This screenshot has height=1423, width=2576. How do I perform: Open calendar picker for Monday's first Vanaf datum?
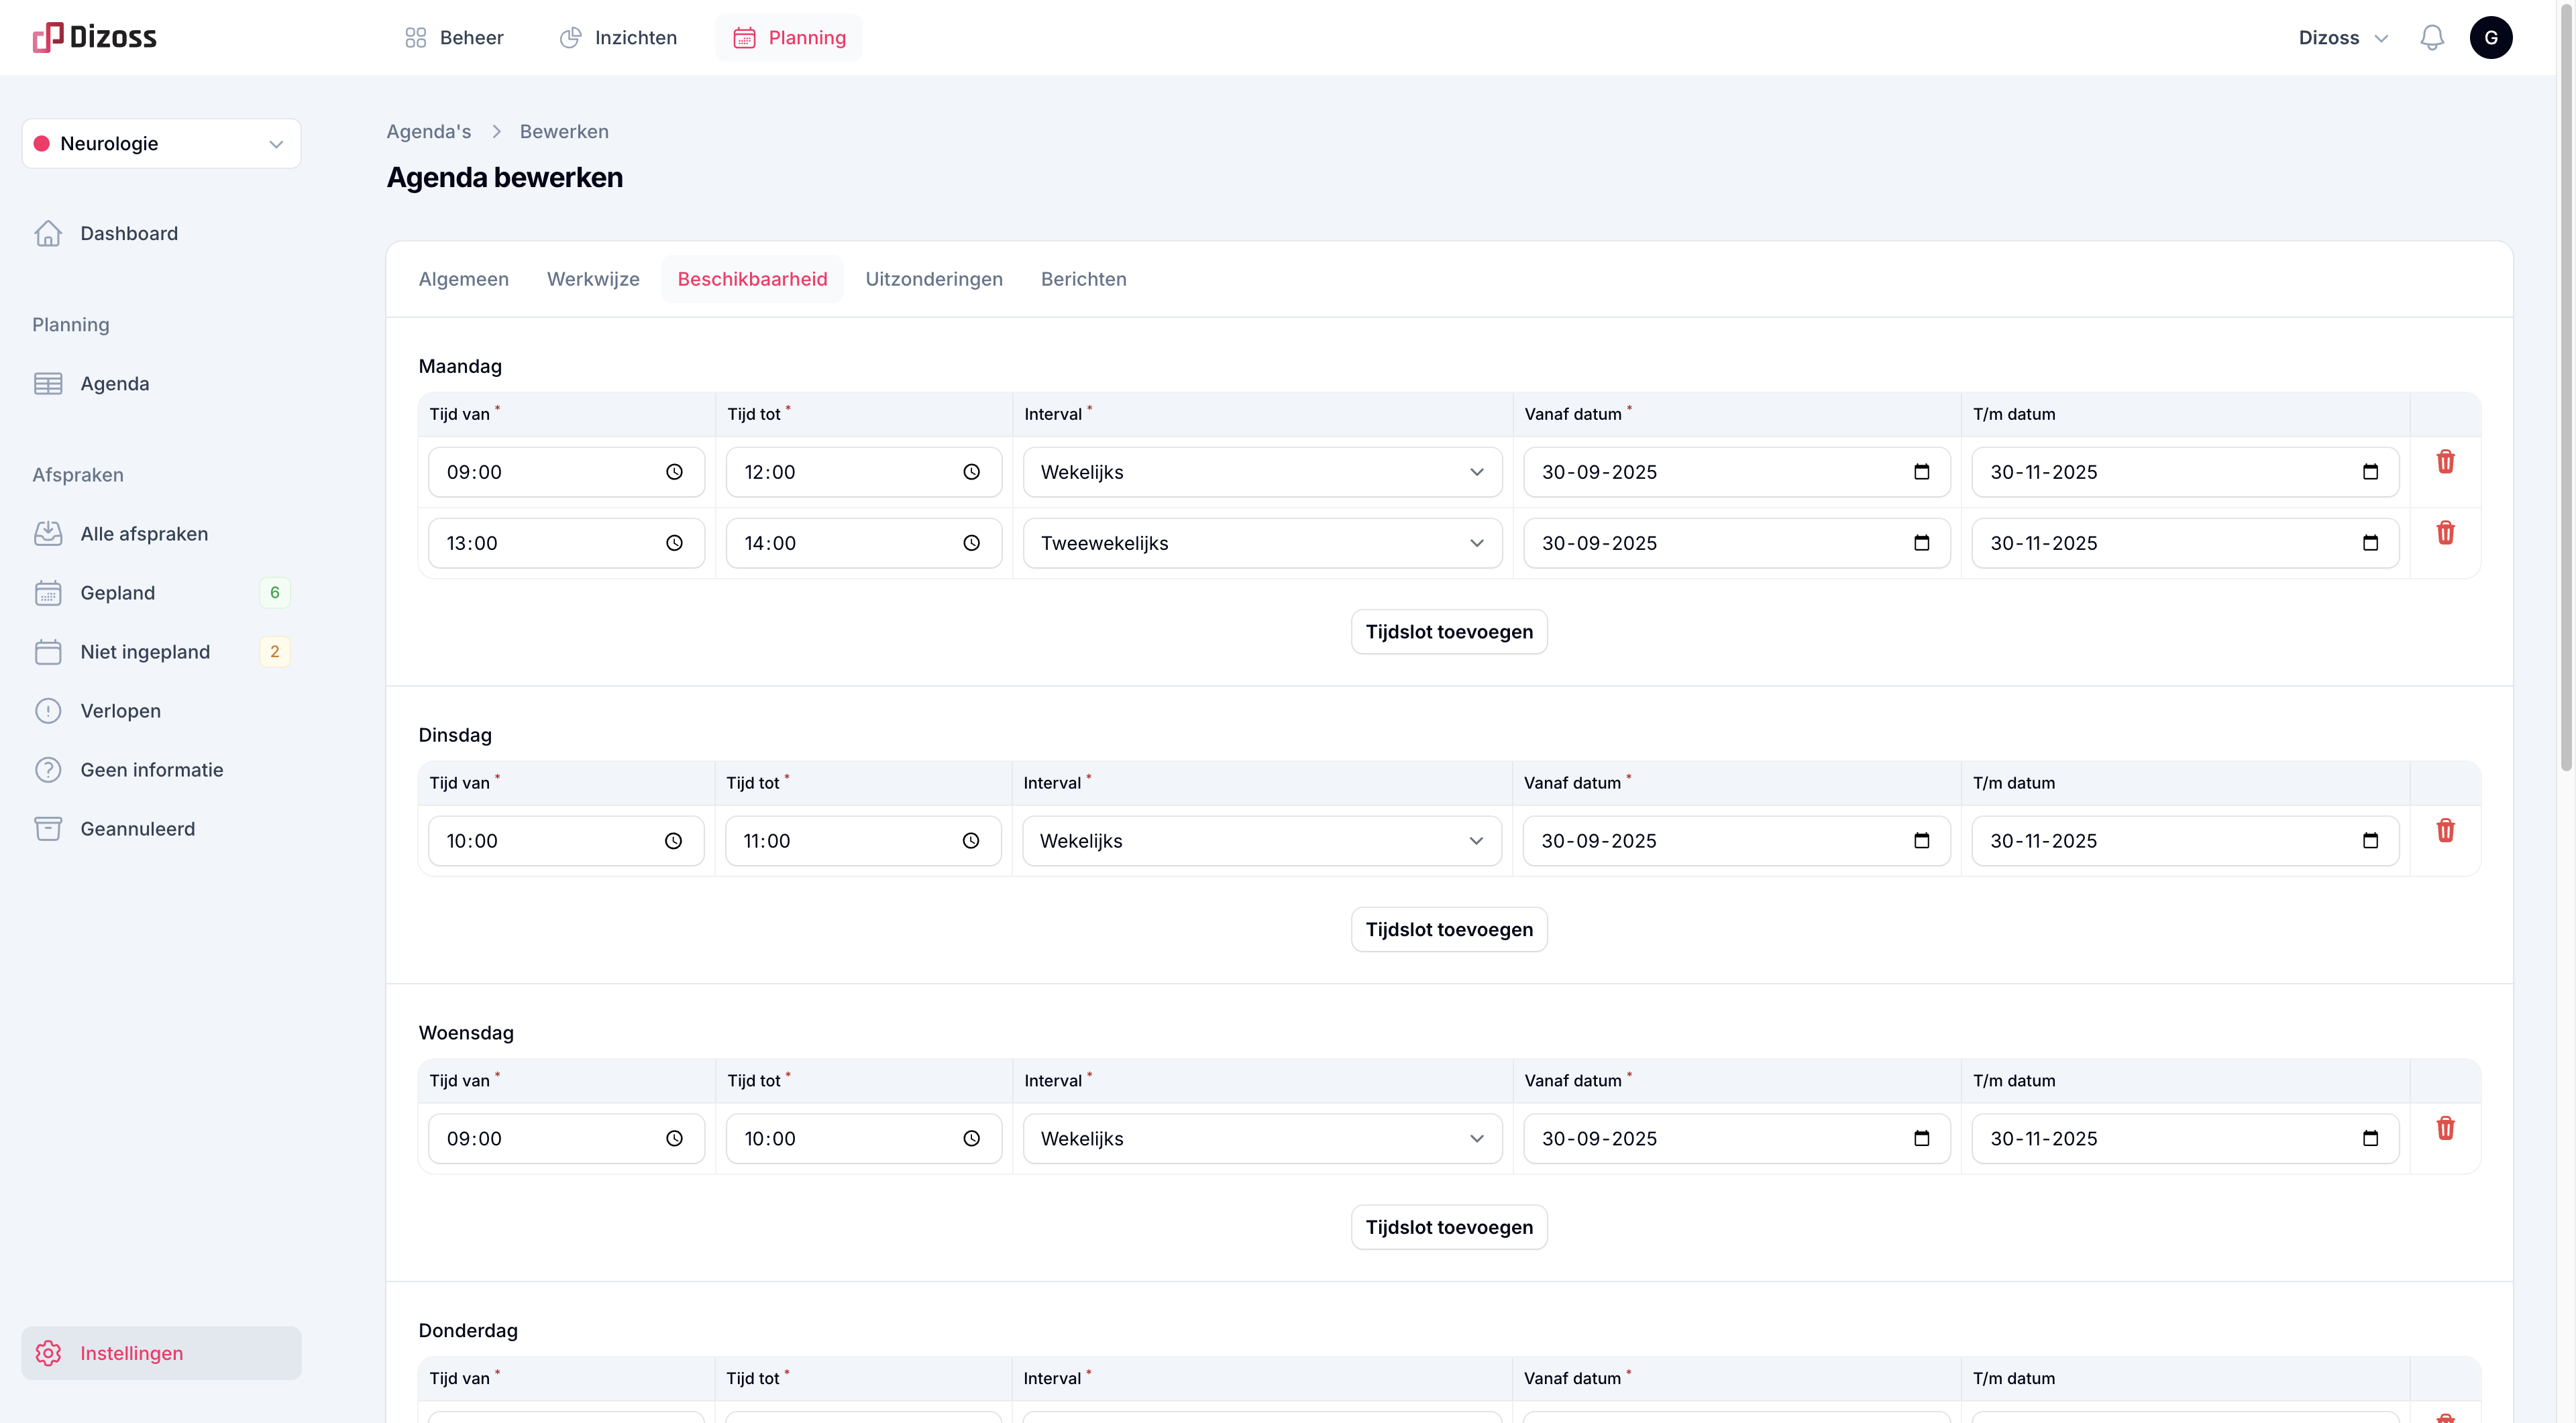coord(1921,471)
